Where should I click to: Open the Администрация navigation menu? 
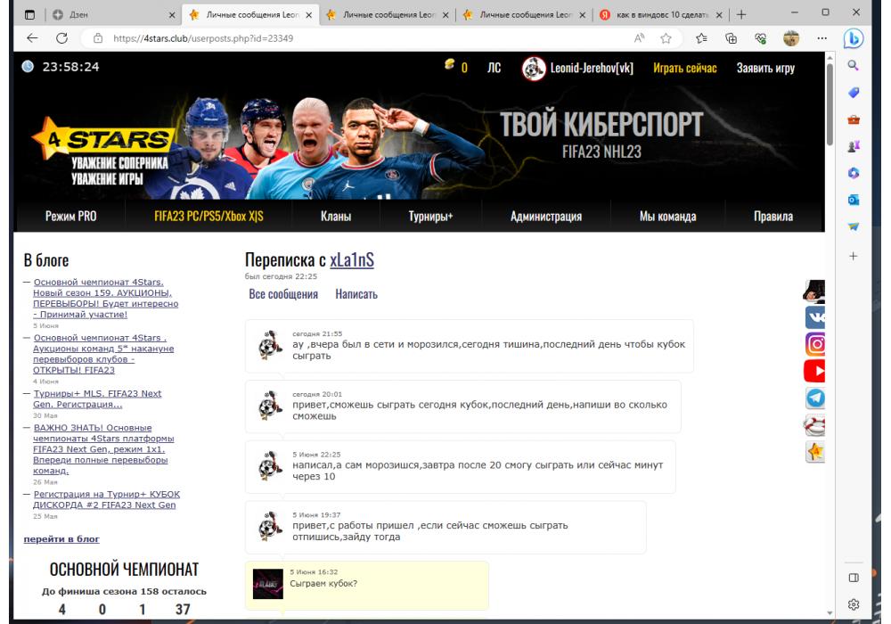pos(545,216)
